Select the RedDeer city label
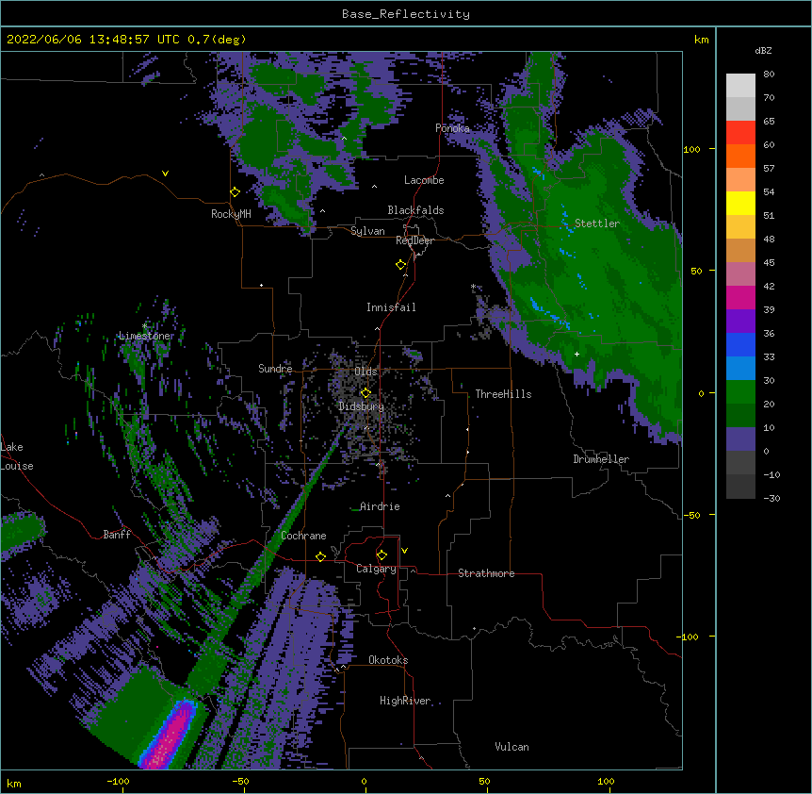This screenshot has height=794, width=812. [x=414, y=240]
